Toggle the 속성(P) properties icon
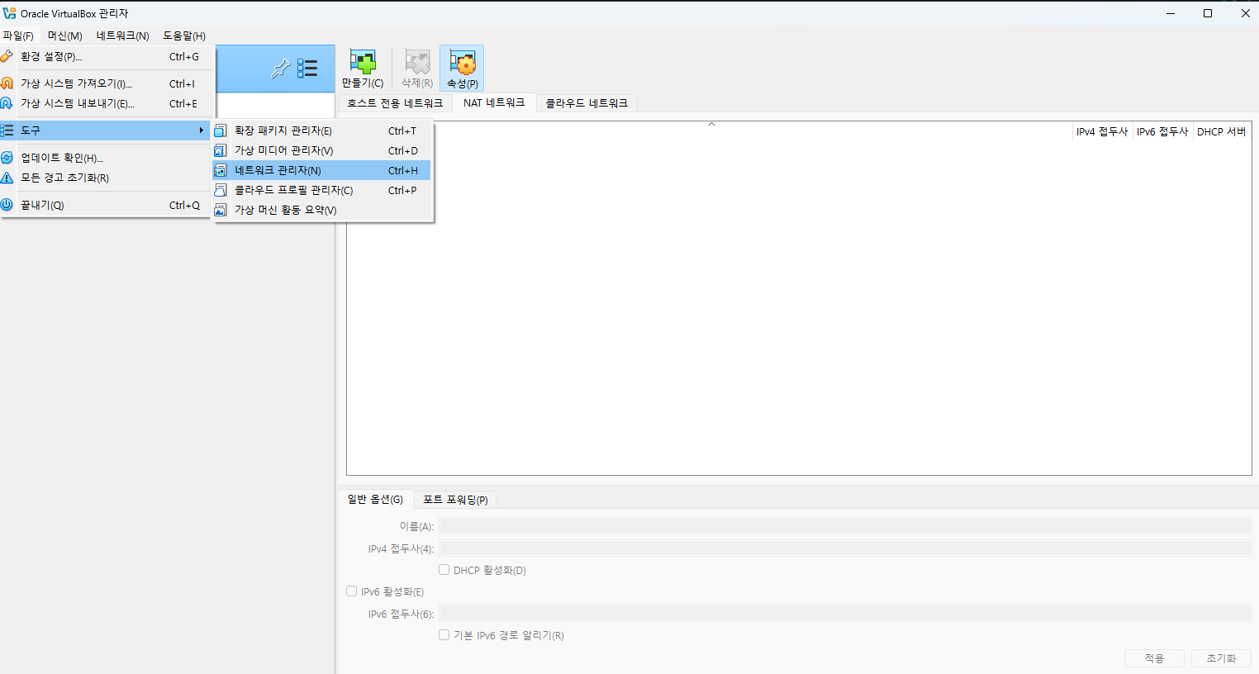This screenshot has width=1259, height=674. [x=462, y=62]
